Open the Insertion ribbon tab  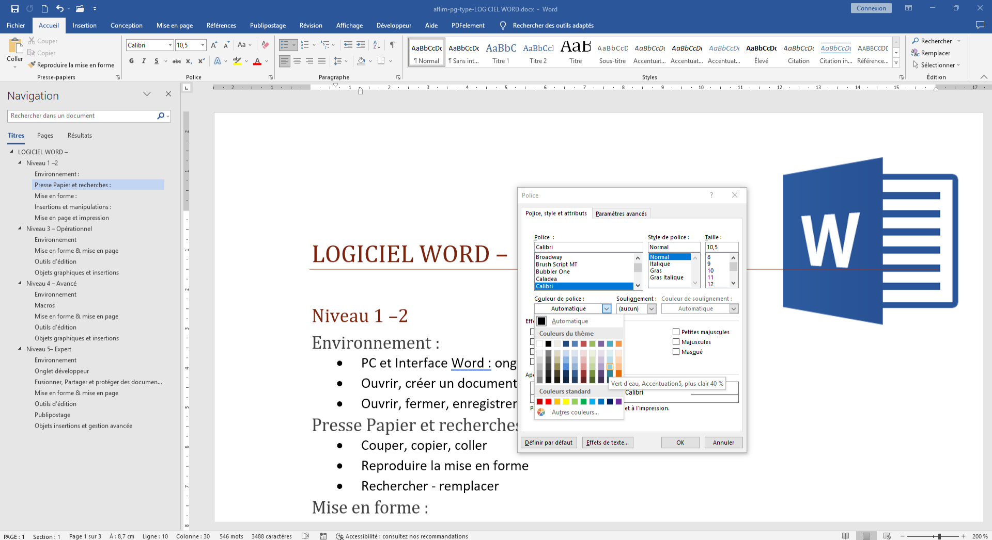84,25
